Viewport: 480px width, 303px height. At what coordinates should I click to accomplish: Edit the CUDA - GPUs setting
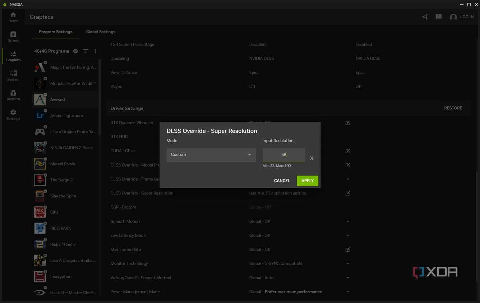coord(348,151)
